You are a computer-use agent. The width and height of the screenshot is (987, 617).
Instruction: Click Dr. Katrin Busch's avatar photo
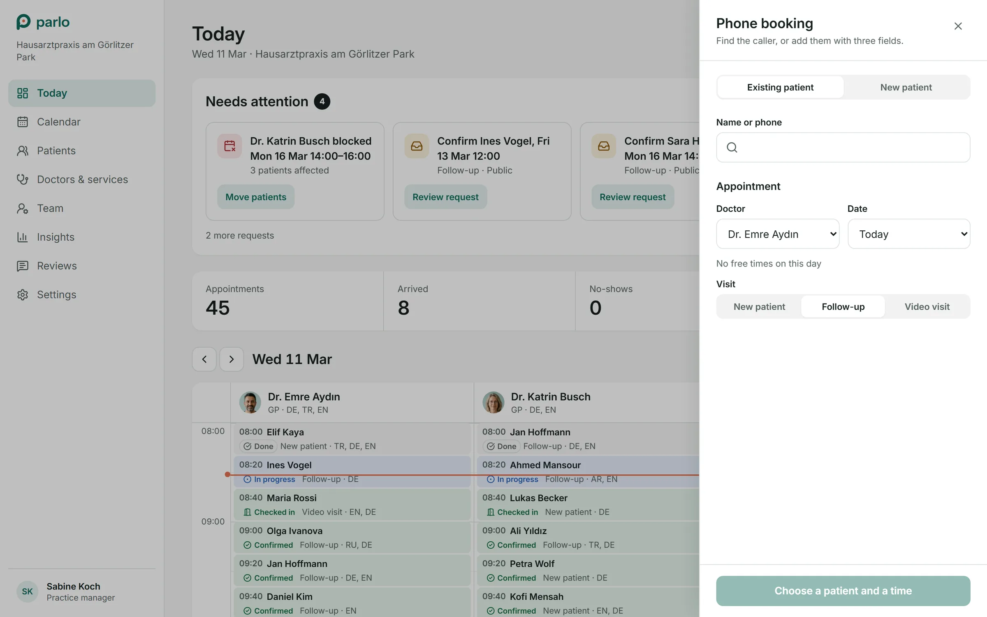[x=493, y=402]
